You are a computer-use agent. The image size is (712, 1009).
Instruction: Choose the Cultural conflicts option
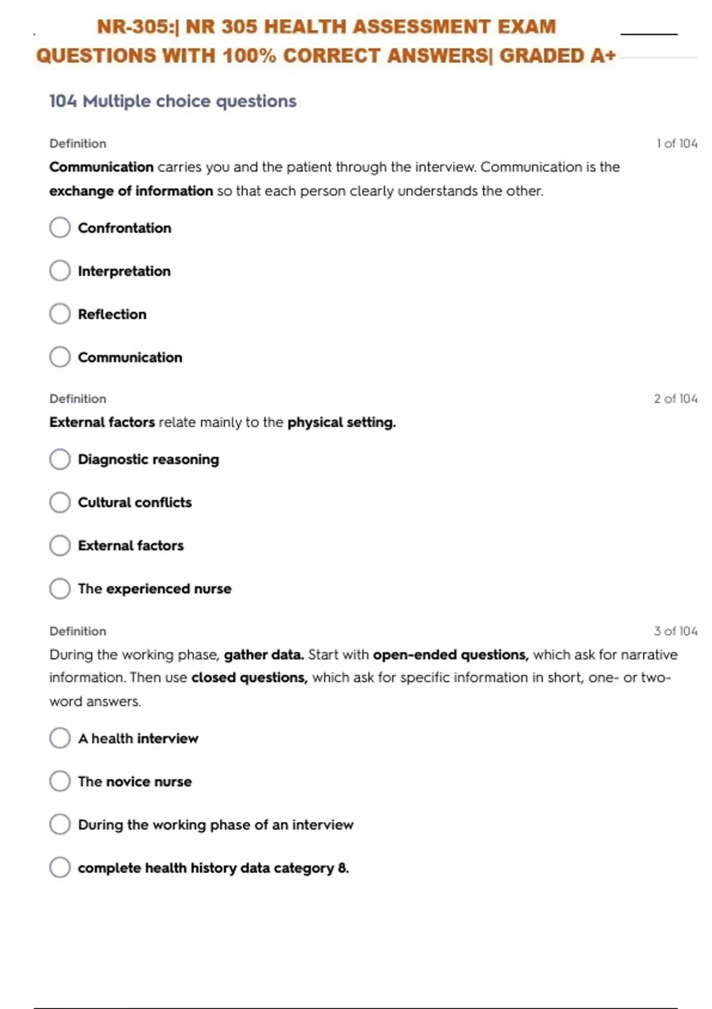click(x=60, y=502)
